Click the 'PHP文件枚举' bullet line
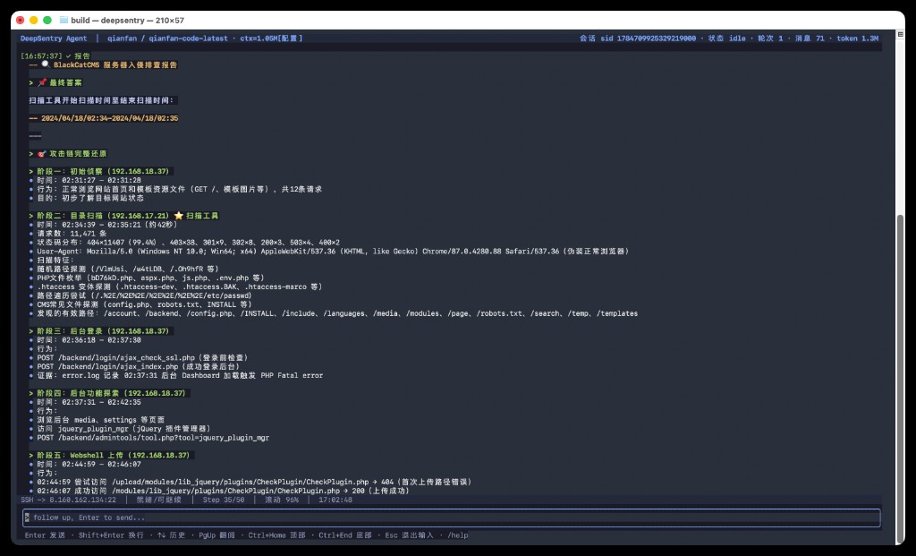 coord(150,278)
